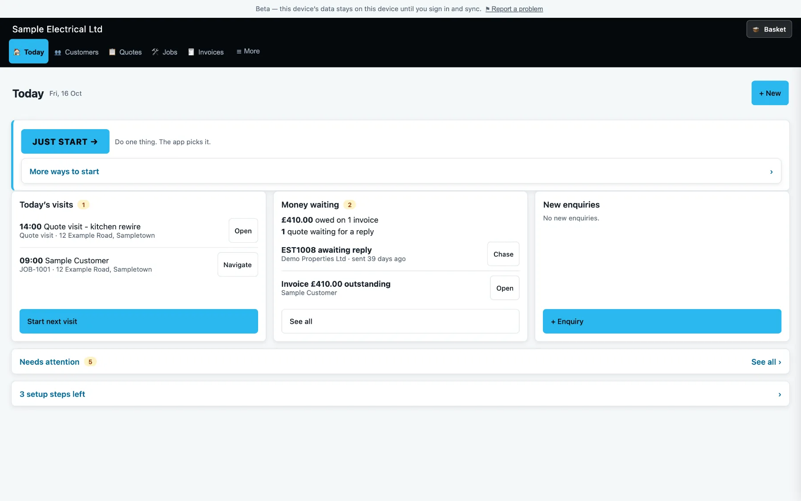Screen dimensions: 801x501
Task: Open the 14:00 kitchen rewire quote visit
Action: 243,231
